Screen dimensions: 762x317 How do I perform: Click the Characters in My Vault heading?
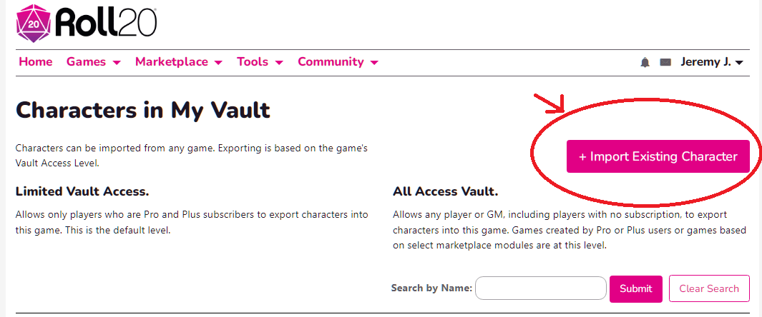coord(143,110)
